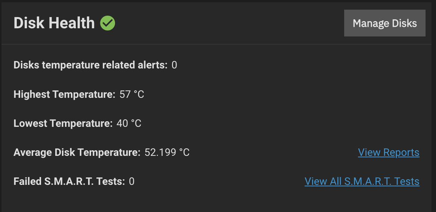Image resolution: width=436 pixels, height=212 pixels.
Task: Follow the View Reports link
Action: 389,152
